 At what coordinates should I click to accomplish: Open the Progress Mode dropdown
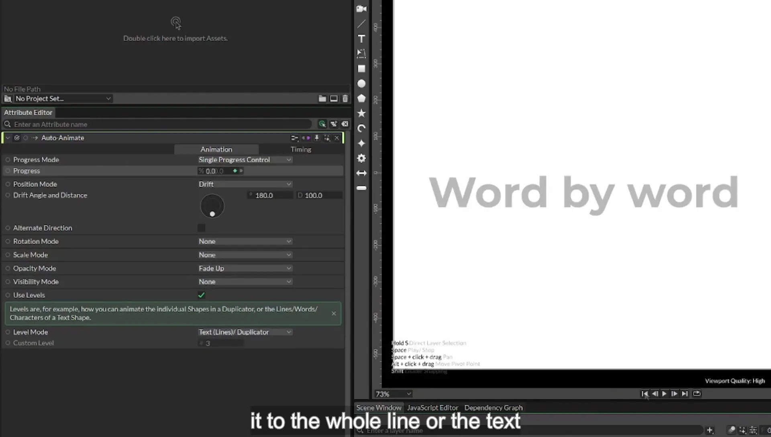point(245,160)
